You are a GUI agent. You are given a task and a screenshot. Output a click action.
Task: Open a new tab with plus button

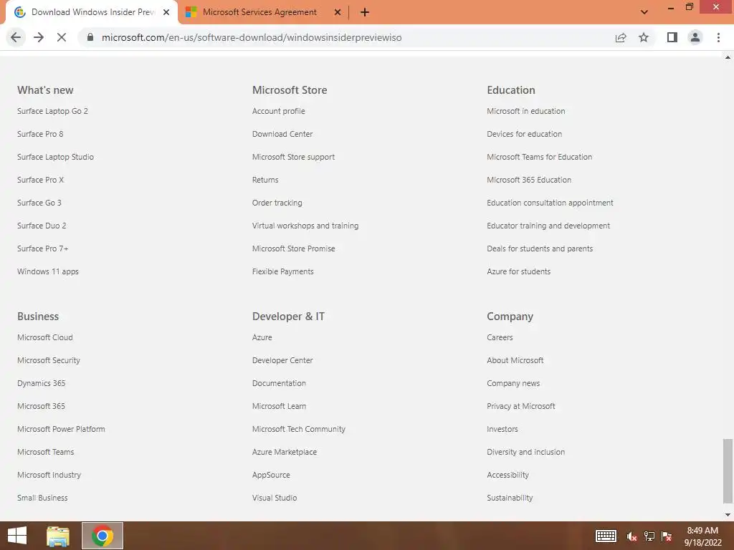click(365, 13)
